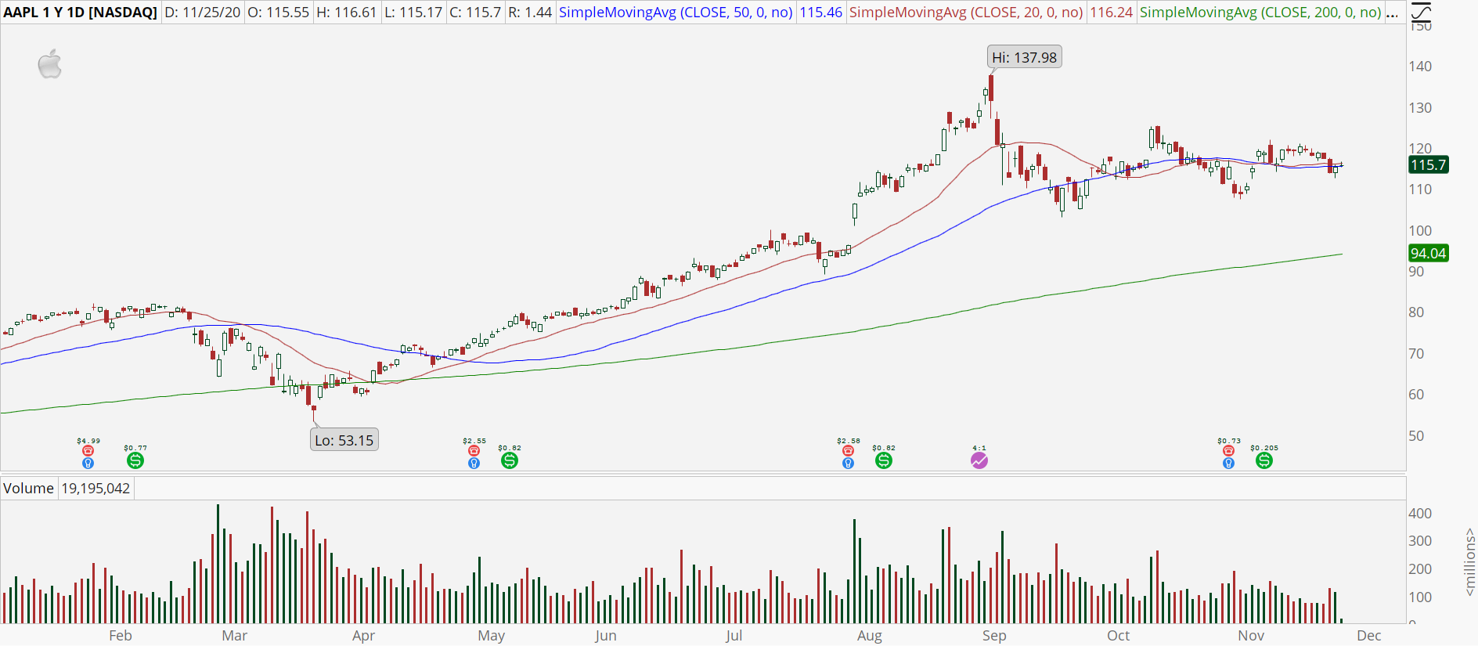Click the high price H: 116.61
The image size is (1478, 646).
(x=346, y=13)
